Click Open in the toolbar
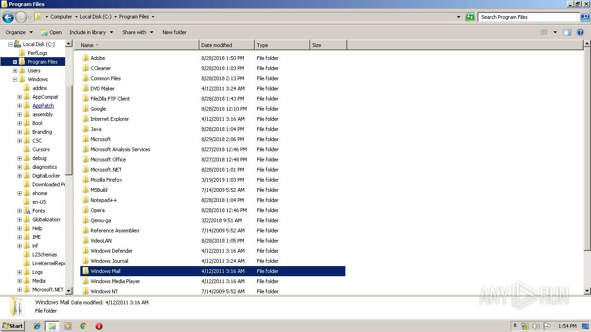The width and height of the screenshot is (591, 332). pyautogui.click(x=51, y=32)
